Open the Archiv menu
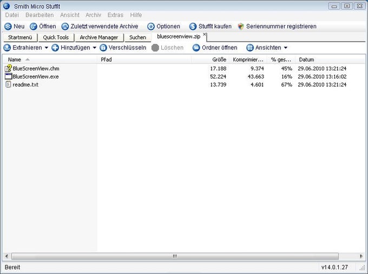This screenshot has width=368, height=274. pyautogui.click(x=93, y=15)
